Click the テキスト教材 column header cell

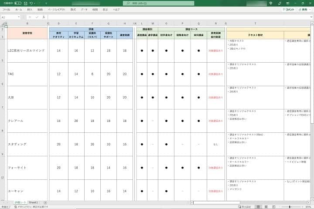click(255, 35)
